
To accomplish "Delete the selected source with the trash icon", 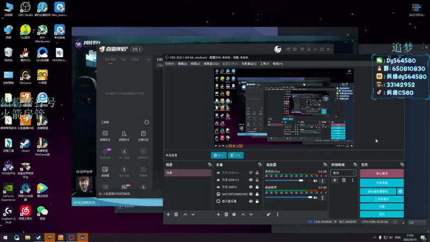I will click(226, 214).
